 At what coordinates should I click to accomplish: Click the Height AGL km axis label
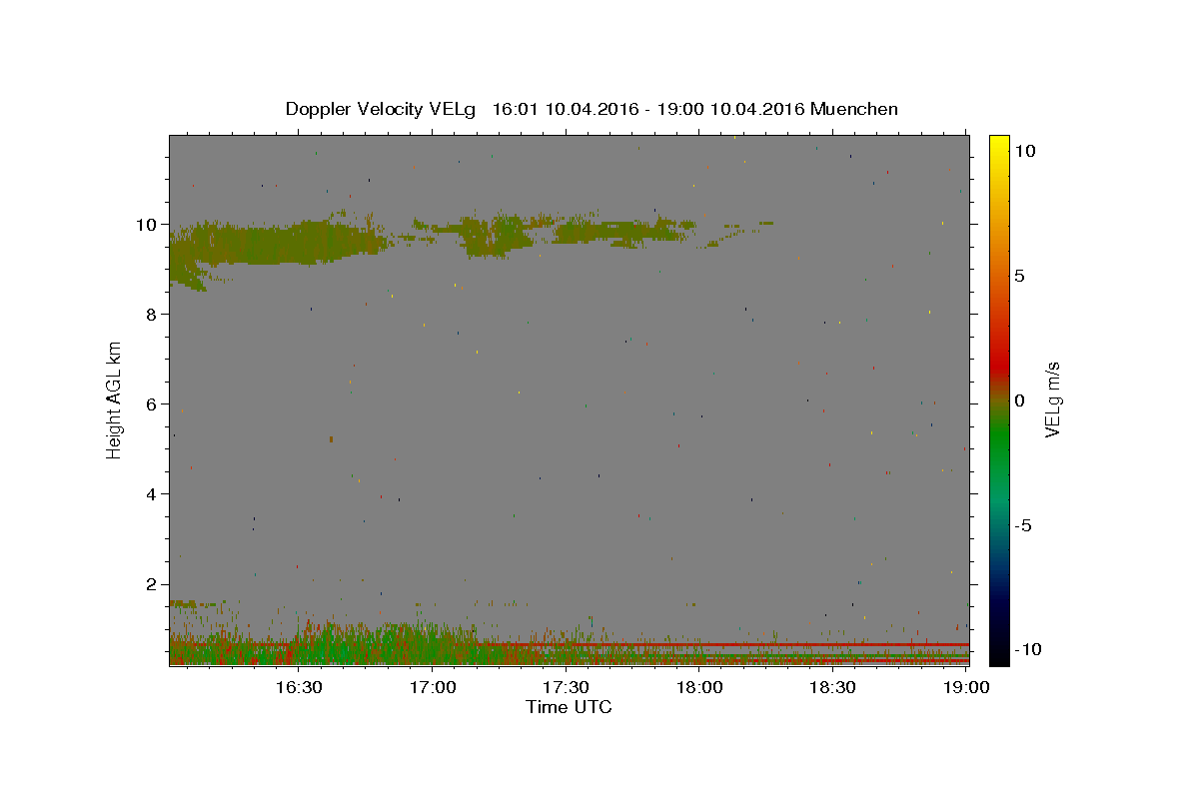pyautogui.click(x=114, y=399)
